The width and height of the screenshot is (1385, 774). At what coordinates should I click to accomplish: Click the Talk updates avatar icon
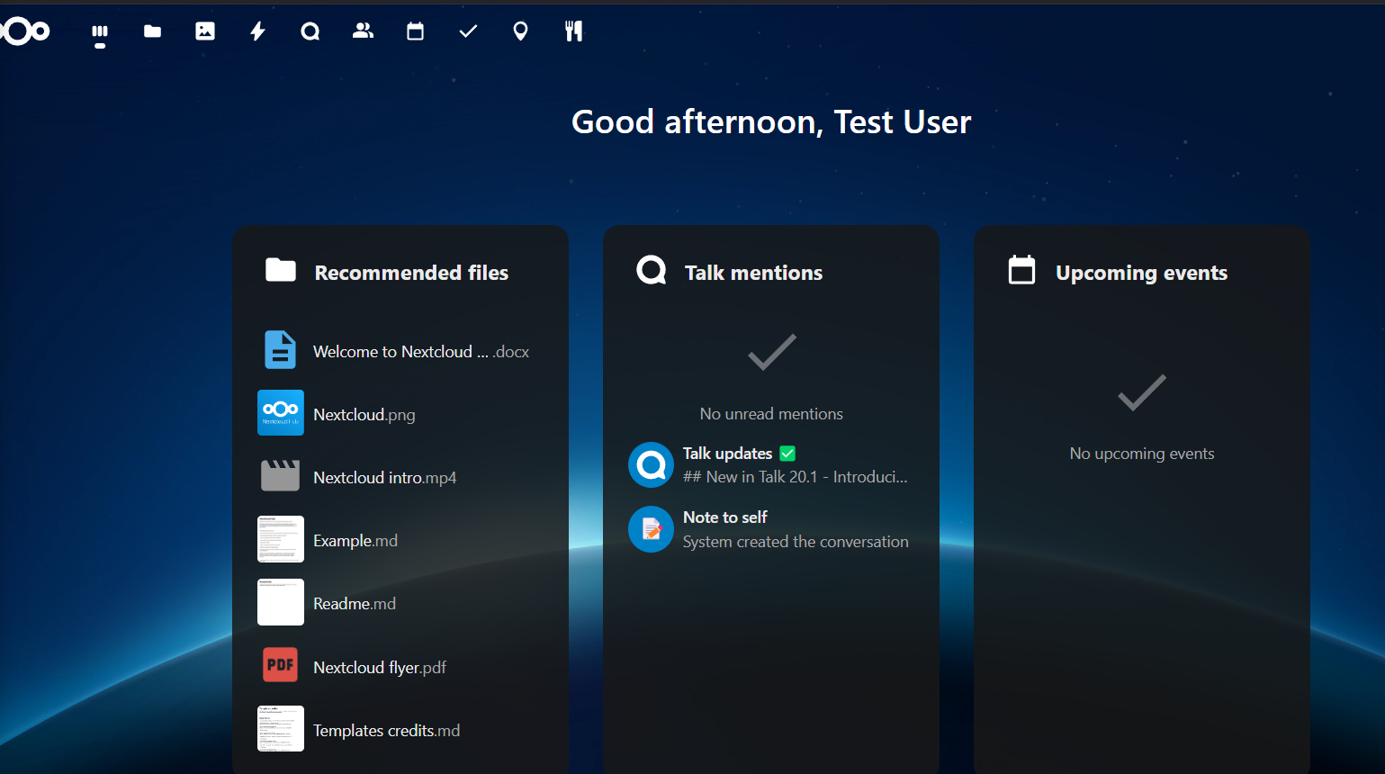[x=651, y=464]
